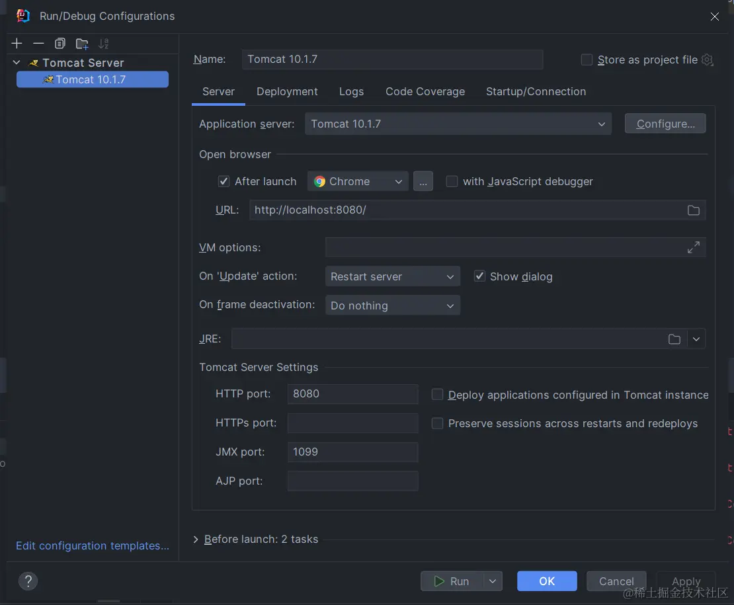Open help with question mark icon
The image size is (734, 605).
point(28,581)
